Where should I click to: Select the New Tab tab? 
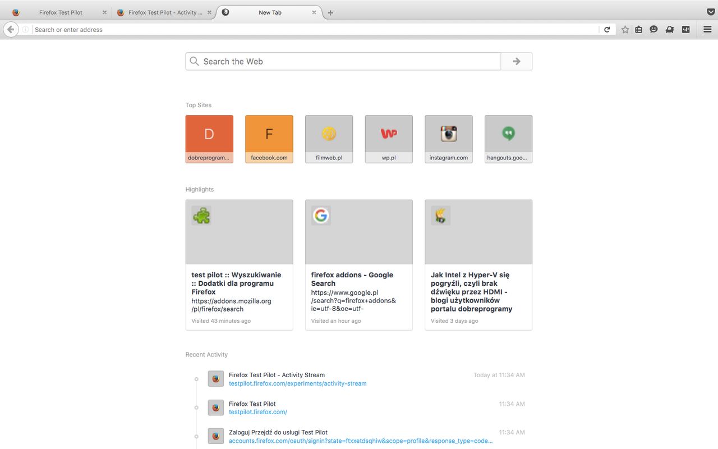(x=269, y=12)
